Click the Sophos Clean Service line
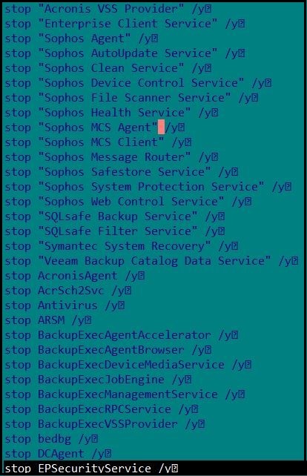The image size is (307, 476). [108, 68]
